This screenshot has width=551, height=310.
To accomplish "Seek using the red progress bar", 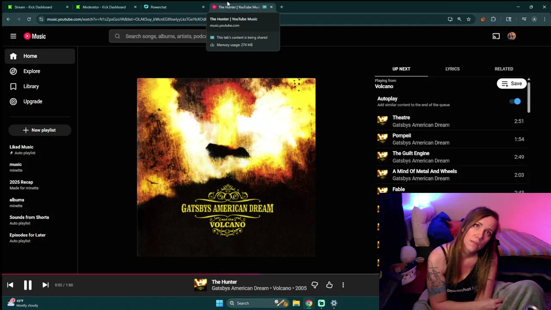I will [189, 274].
